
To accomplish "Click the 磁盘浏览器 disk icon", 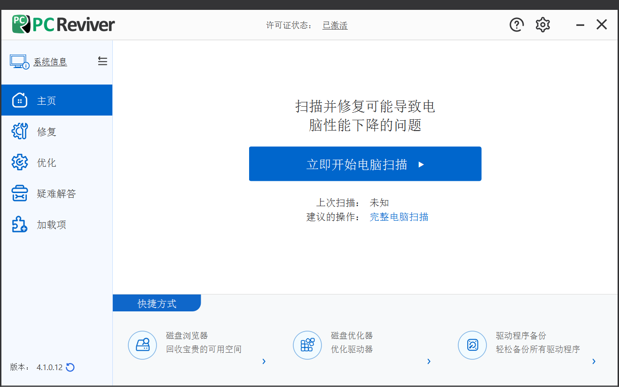I will (x=142, y=345).
